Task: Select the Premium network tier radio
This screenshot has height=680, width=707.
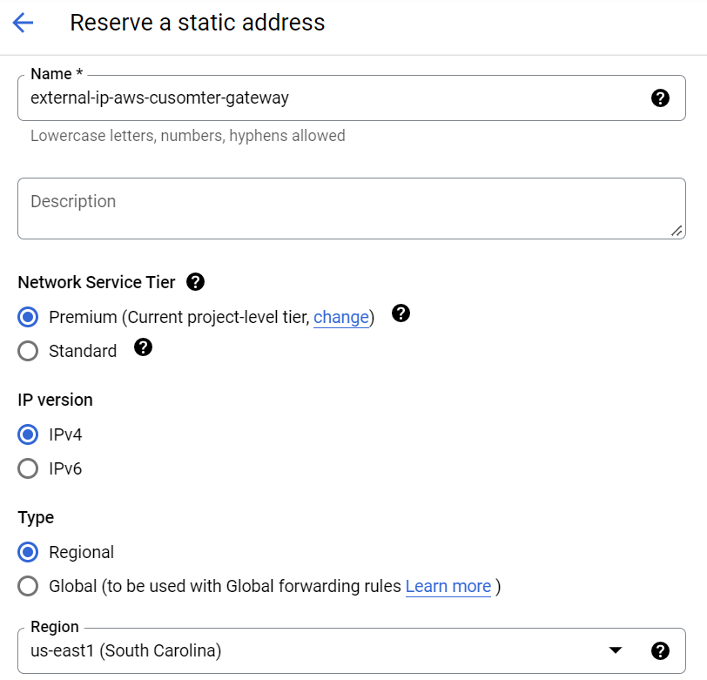Action: (28, 317)
